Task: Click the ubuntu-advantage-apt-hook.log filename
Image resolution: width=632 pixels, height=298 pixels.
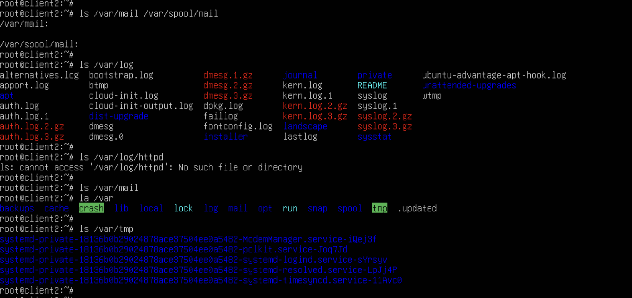Action: 494,75
